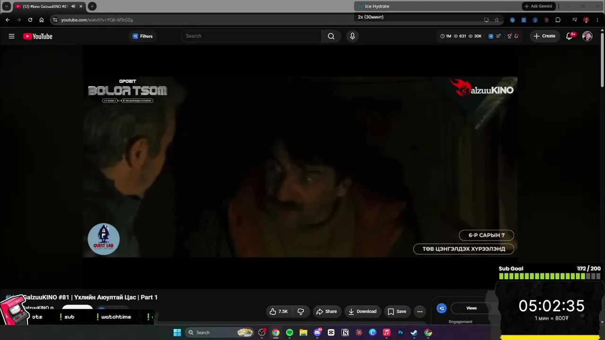Mute the GalzuuKINO tab audio
The image size is (605, 340).
73,6
